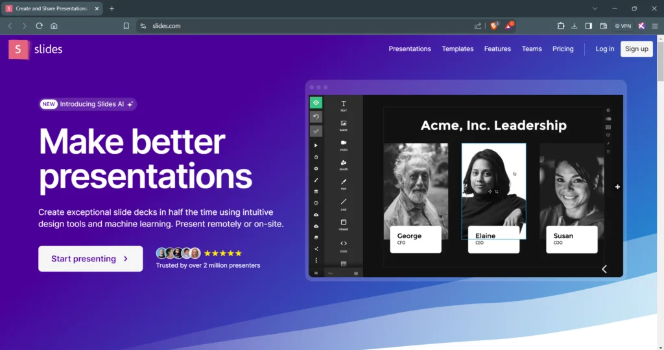
Task: Click the lock icon in editor sidebar
Action: point(316,157)
